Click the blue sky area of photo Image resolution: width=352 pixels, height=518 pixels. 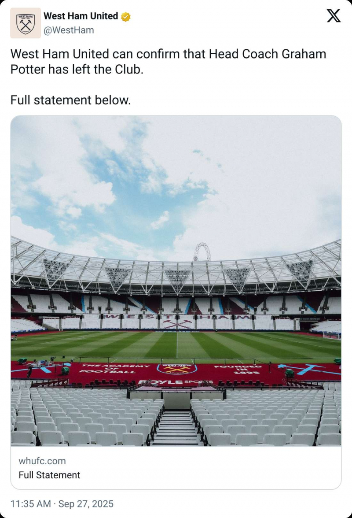[x=132, y=176]
